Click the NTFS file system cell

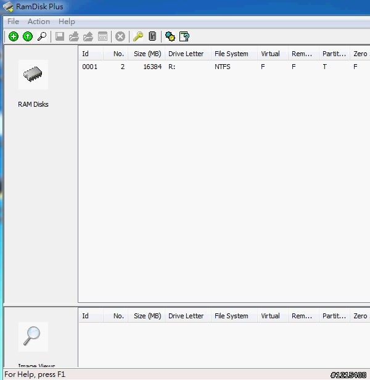[223, 67]
